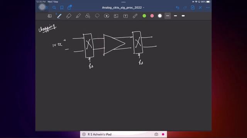Click the R S Ashwin's iPad label

point(100,134)
